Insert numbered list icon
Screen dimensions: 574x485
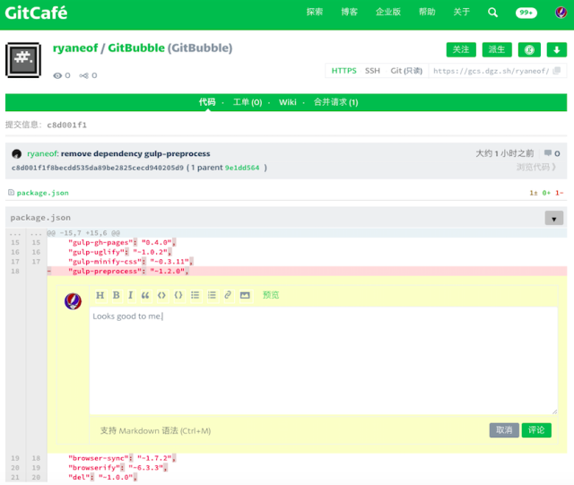(212, 295)
